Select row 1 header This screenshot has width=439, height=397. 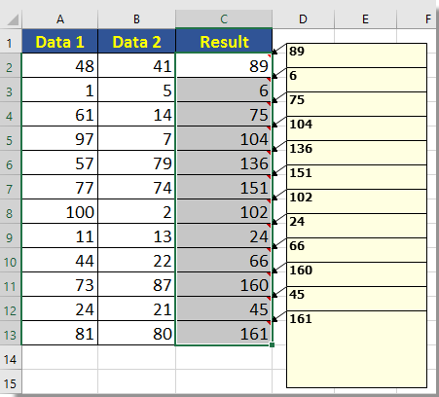point(11,41)
